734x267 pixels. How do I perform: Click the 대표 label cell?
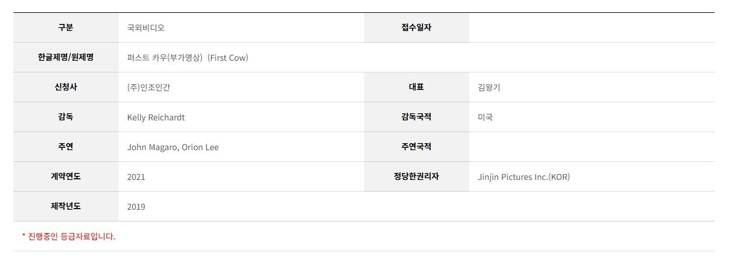click(417, 87)
